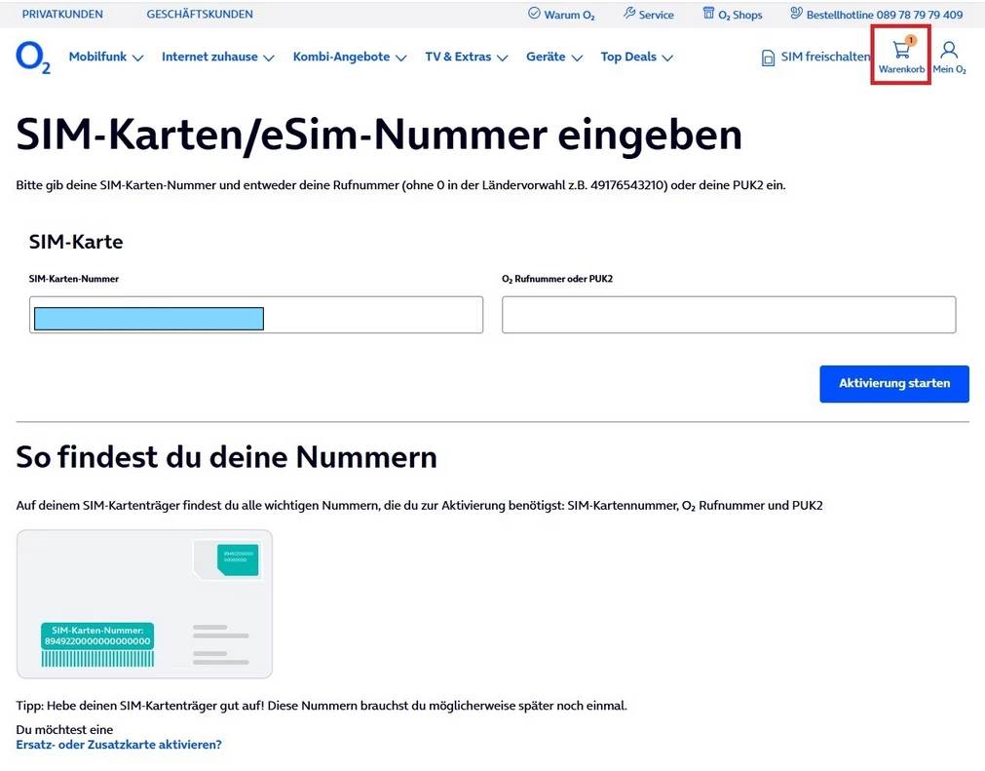This screenshot has height=771, width=985.
Task: Open the Warenkorb shopping cart icon
Action: (901, 50)
